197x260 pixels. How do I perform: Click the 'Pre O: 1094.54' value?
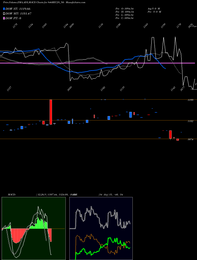[x=125, y=9]
